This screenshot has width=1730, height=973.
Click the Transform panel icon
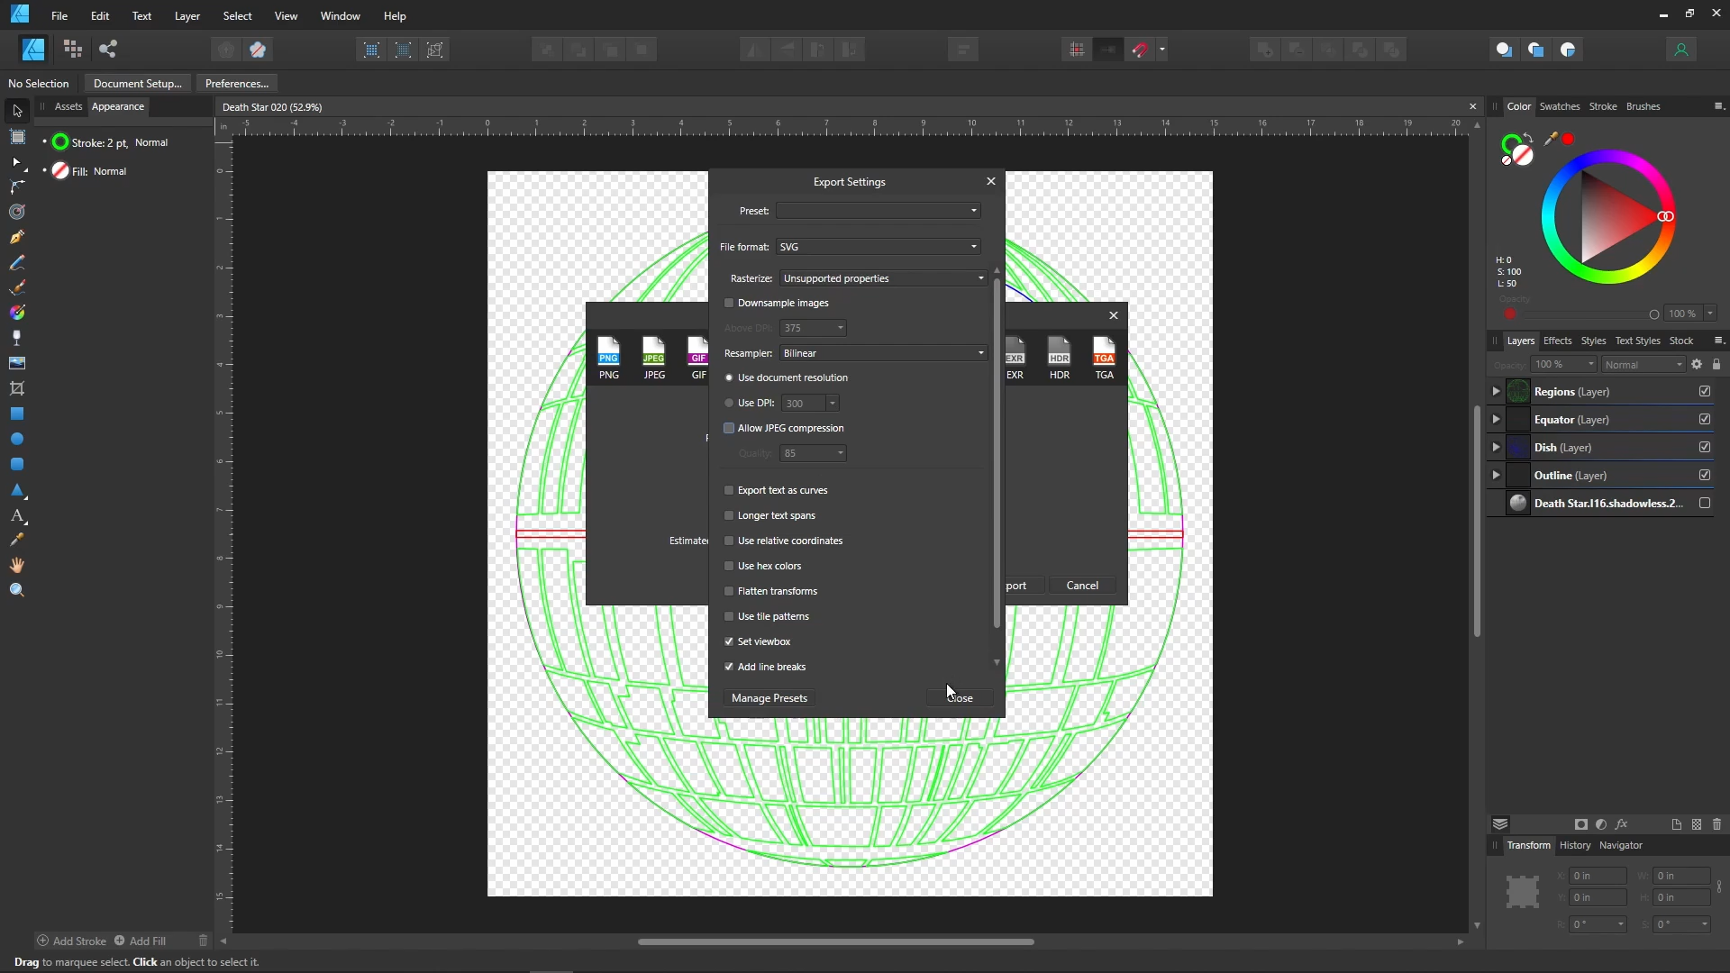(1528, 843)
